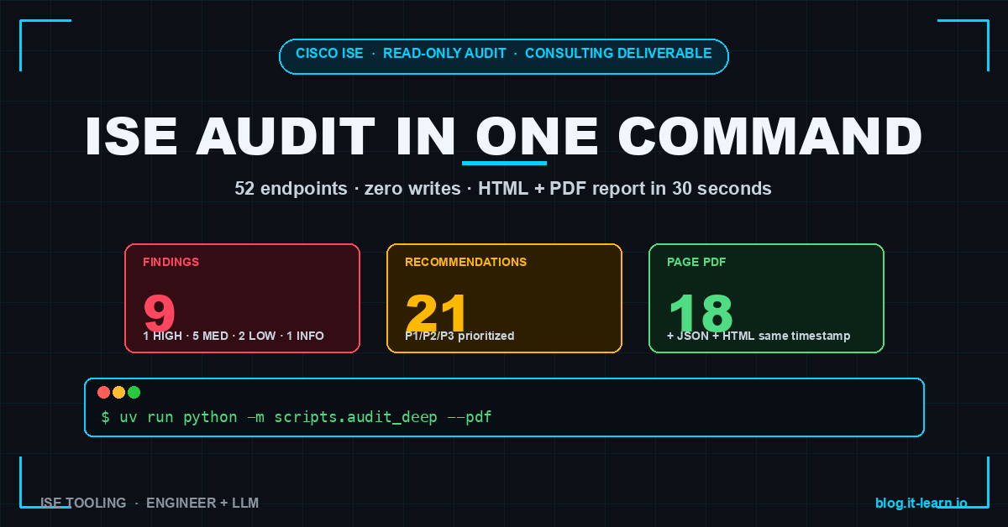Image resolution: width=1008 pixels, height=527 pixels.
Task: Click the FINDINGS label
Action: 171,262
